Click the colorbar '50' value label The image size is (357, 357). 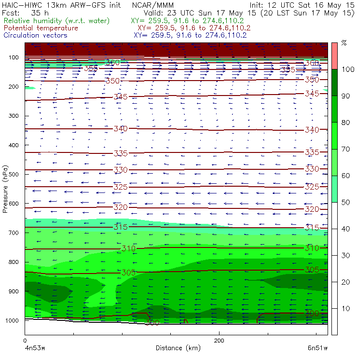point(345,202)
